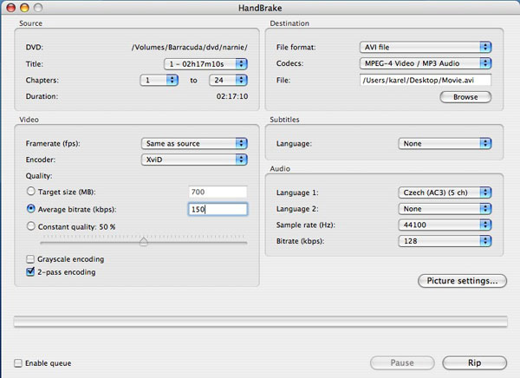Open the starting chapter dropdown showing 1
The height and width of the screenshot is (378, 520).
(x=159, y=80)
